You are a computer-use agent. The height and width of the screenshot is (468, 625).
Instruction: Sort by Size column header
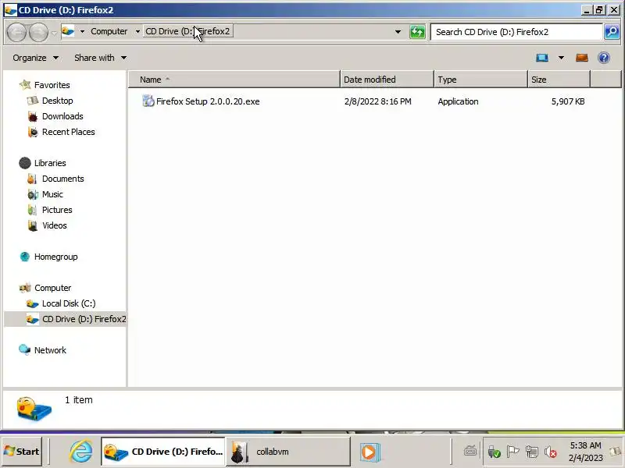click(x=559, y=80)
